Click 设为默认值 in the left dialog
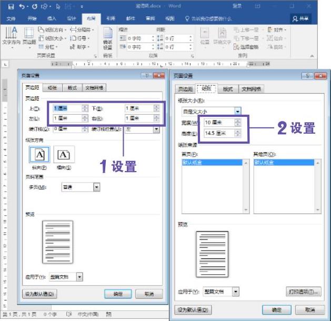Screen dimensions: 331x321 [x=39, y=294]
